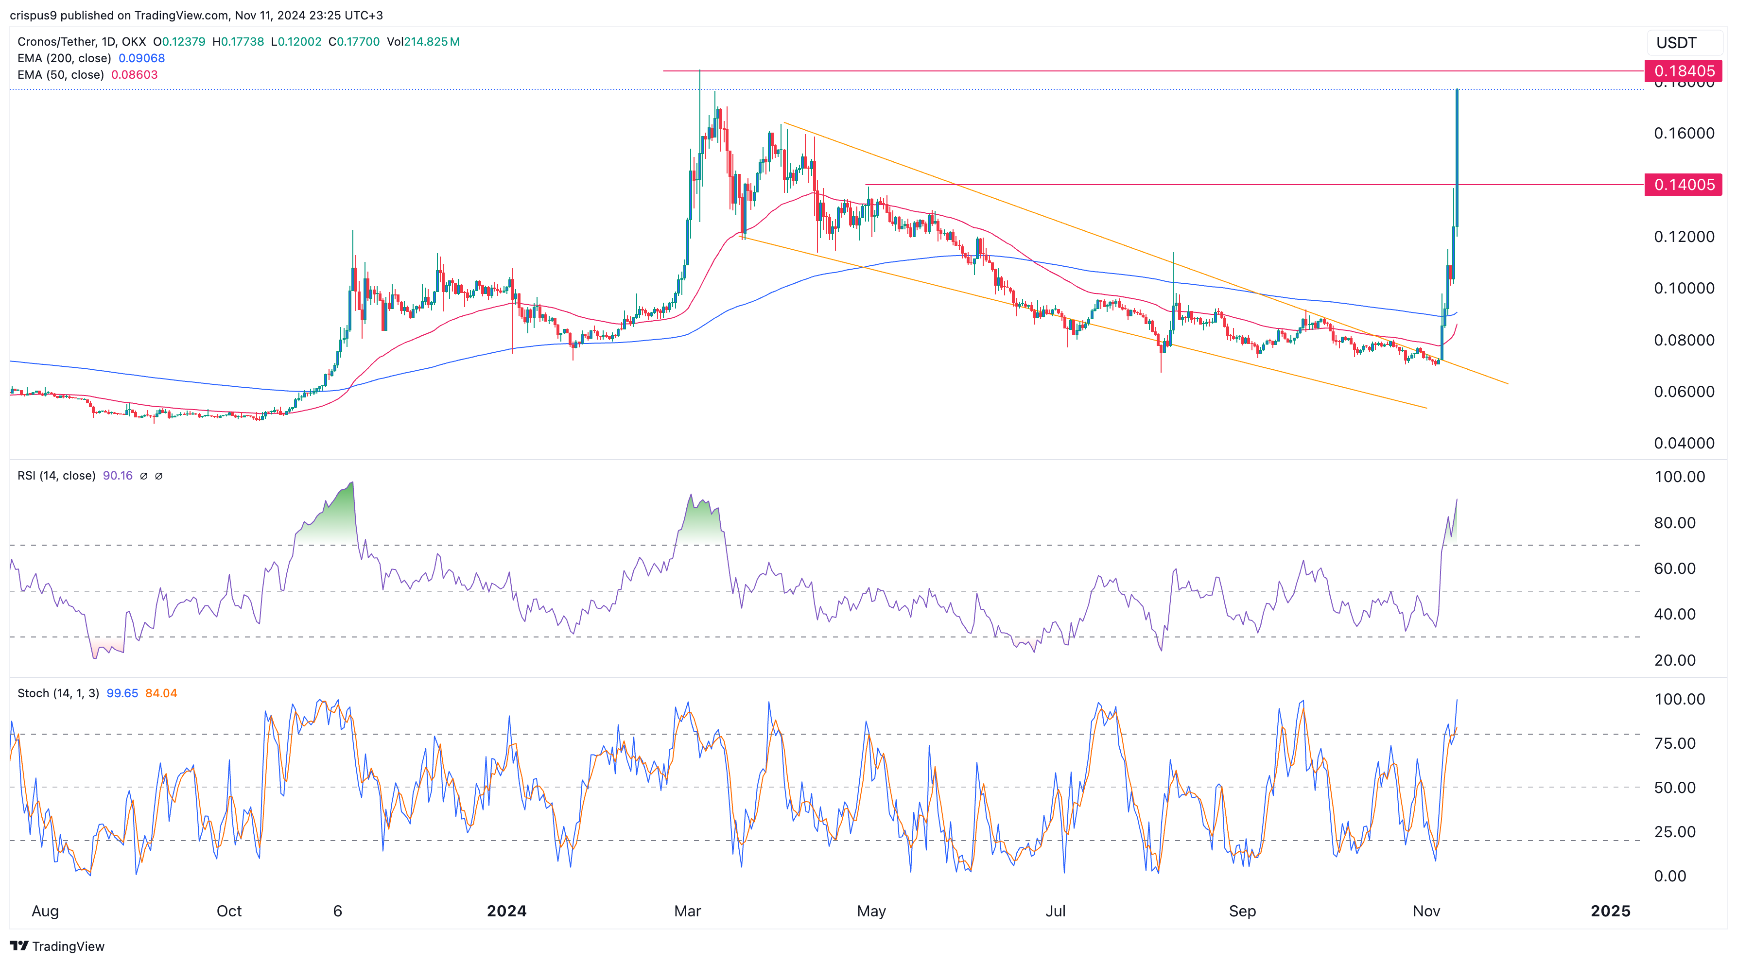Screen dimensions: 1737x963
Task: Click the Stoch %K value 99.65
Action: 122,693
